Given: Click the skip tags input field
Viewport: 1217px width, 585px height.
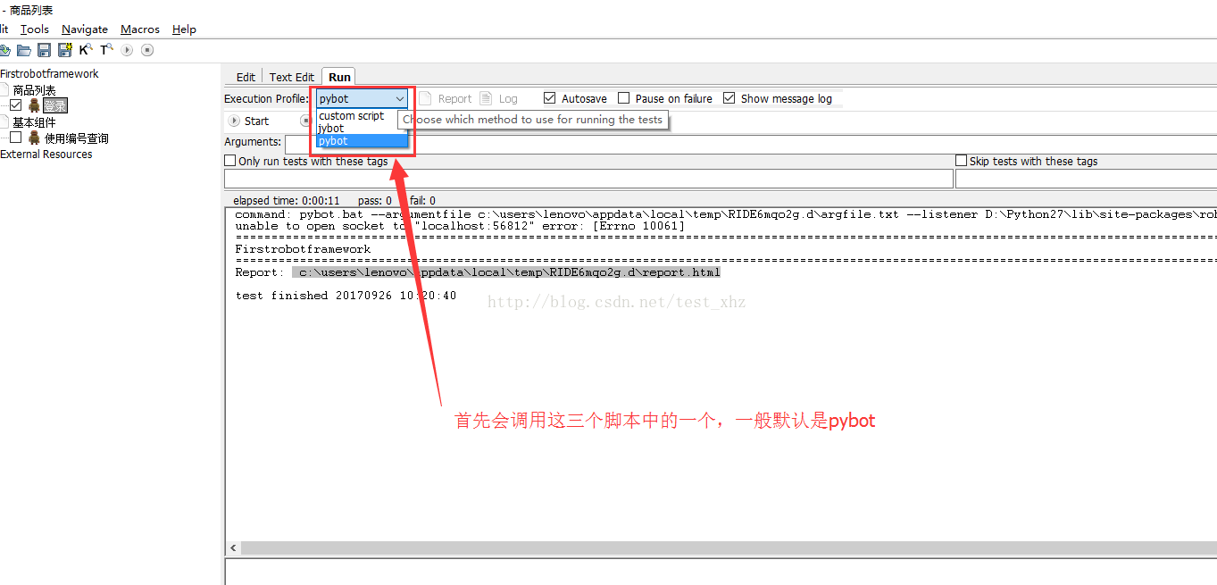Looking at the screenshot, I should click(x=1086, y=179).
